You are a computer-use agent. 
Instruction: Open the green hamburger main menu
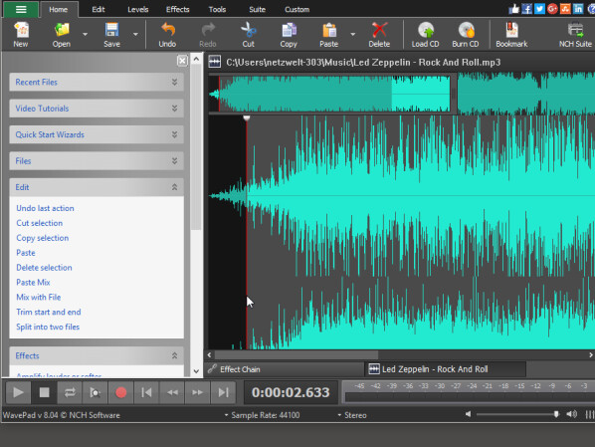pyautogui.click(x=21, y=9)
